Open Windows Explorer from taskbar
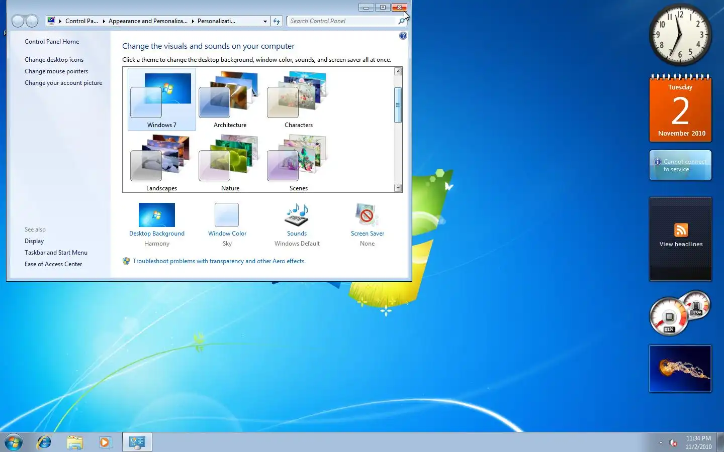 point(75,442)
